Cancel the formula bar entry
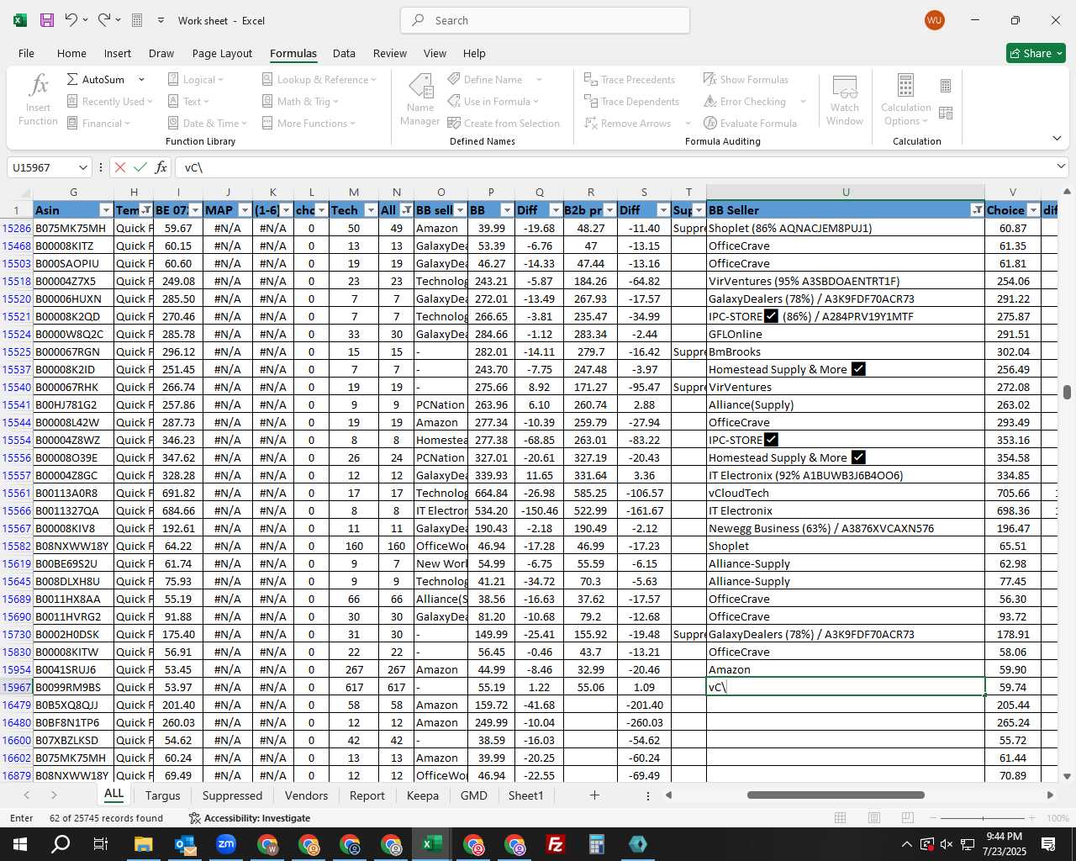Screen dimensions: 1076x861 (x=120, y=167)
